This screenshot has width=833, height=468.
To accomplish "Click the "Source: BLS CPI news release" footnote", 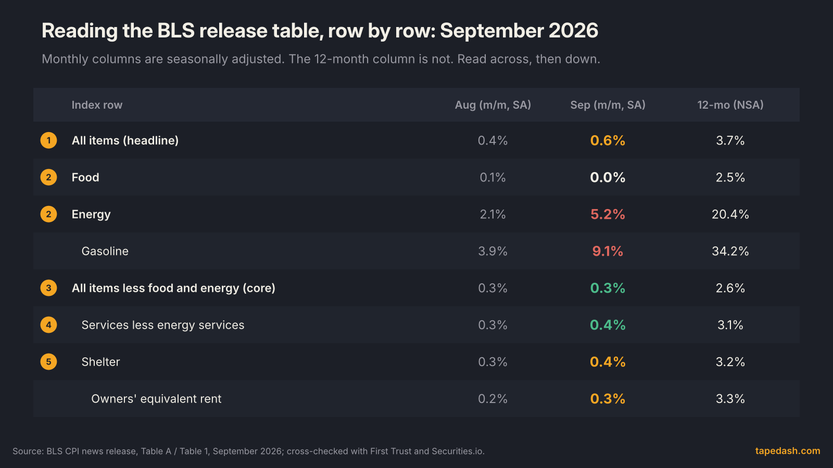I will (248, 451).
